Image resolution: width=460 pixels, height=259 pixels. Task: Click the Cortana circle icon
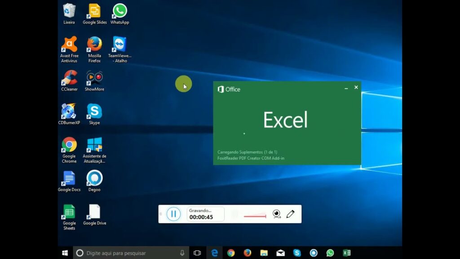80,253
